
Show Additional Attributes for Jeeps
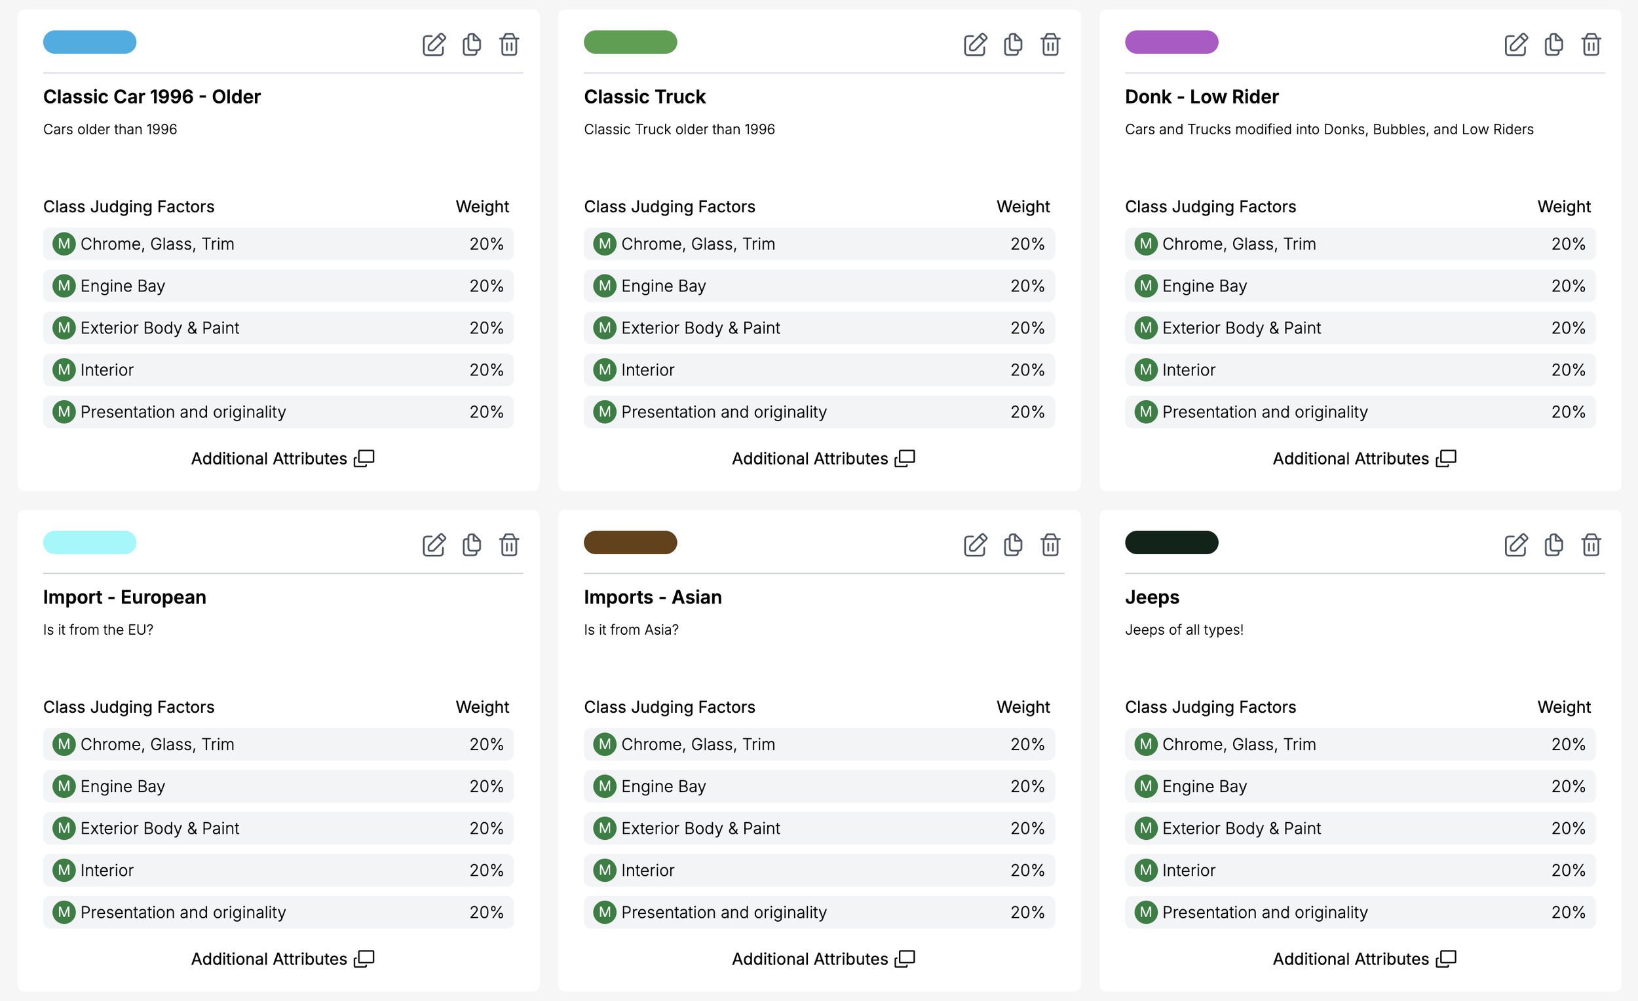[1363, 959]
